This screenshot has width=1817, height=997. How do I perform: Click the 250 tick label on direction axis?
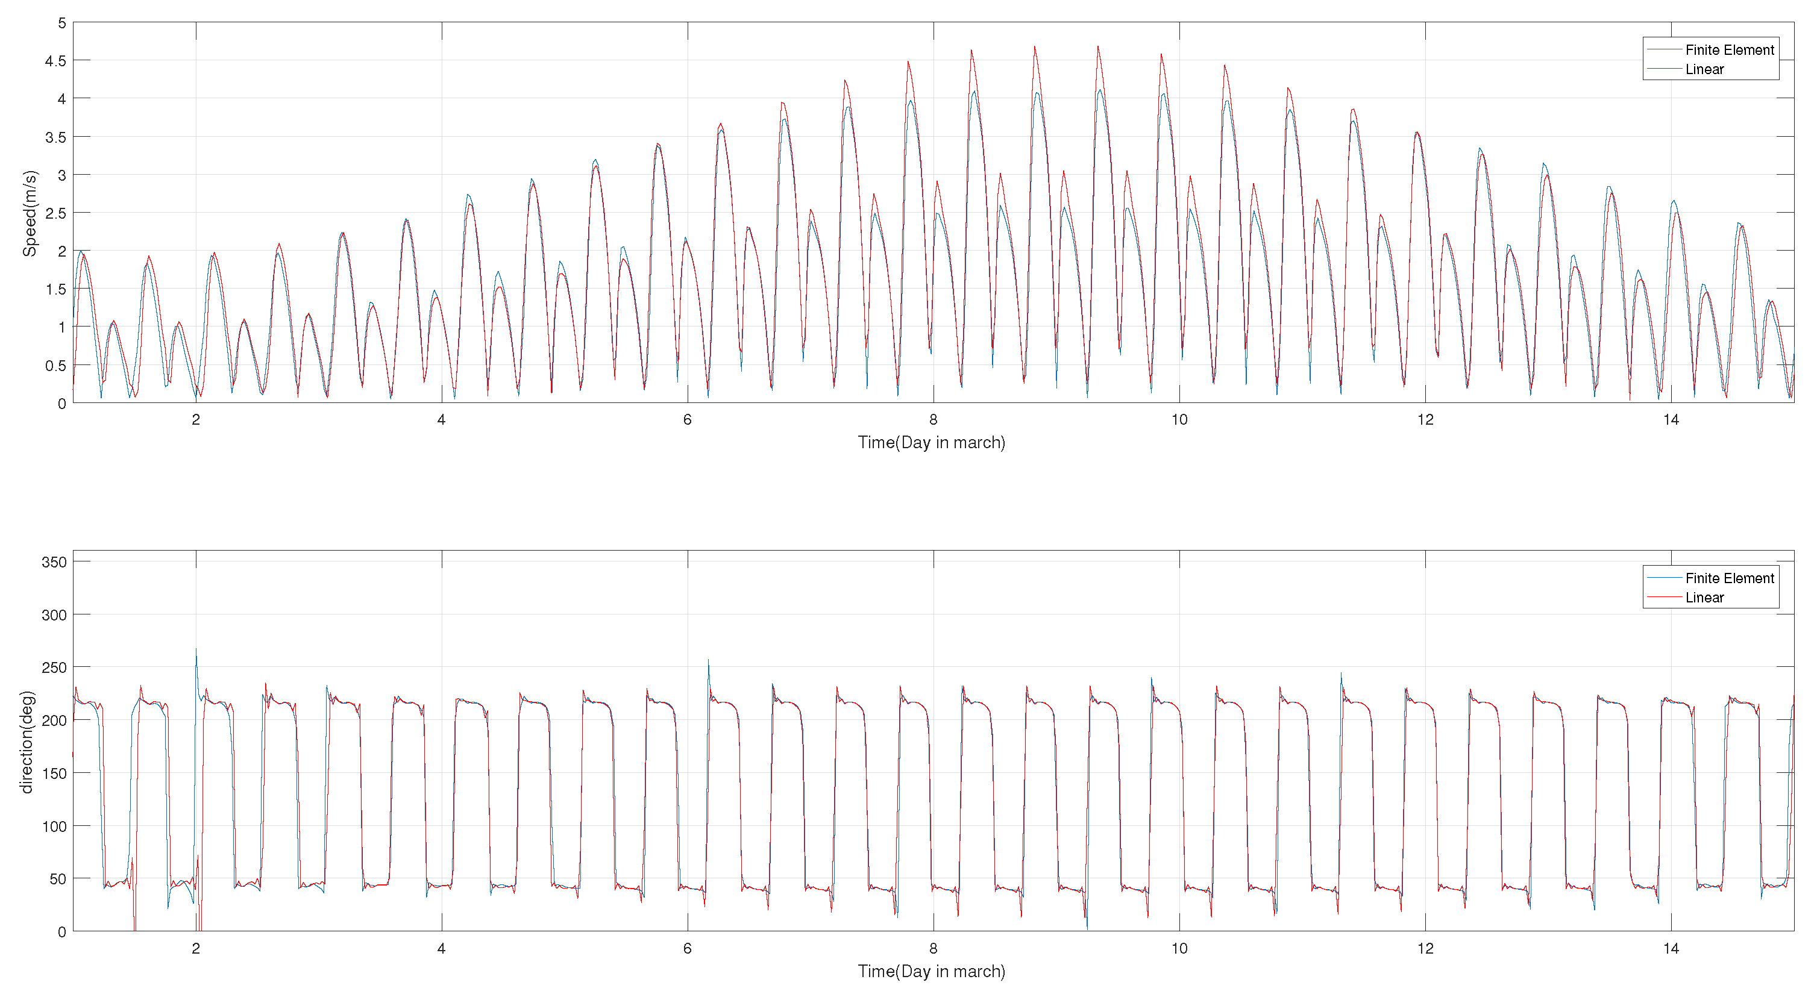click(54, 667)
